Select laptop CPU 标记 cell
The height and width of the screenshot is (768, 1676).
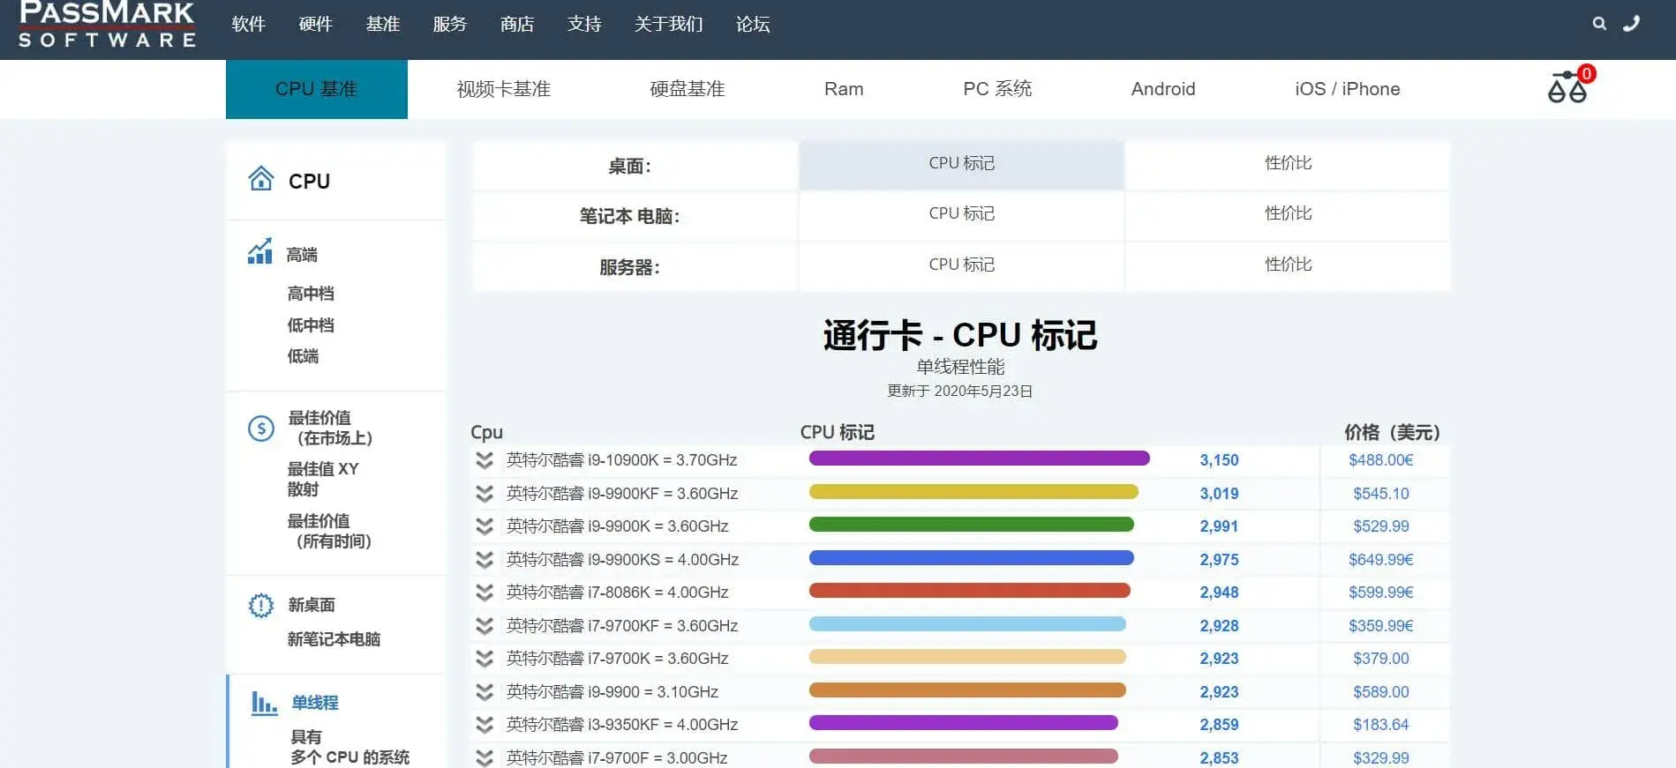[961, 214]
